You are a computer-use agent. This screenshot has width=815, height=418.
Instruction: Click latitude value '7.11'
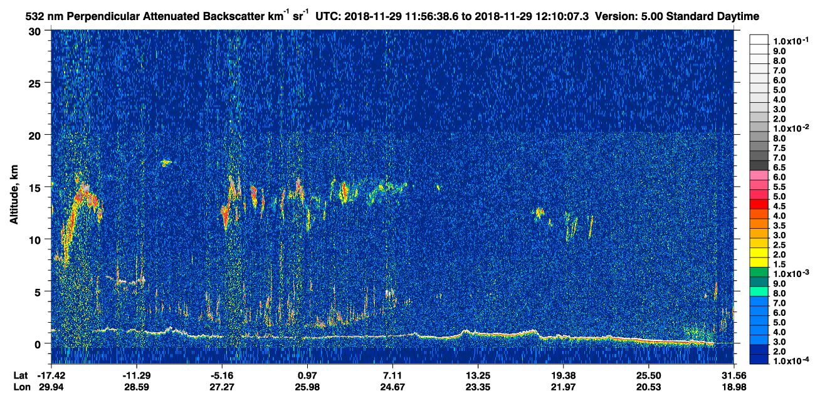click(392, 375)
